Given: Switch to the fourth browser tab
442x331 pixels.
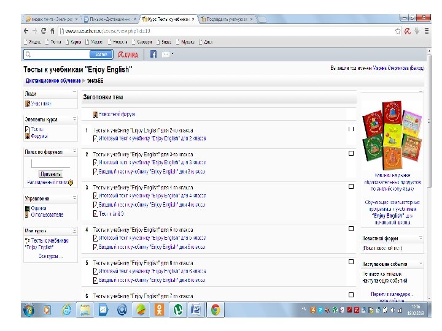Looking at the screenshot, I should coord(227,19).
